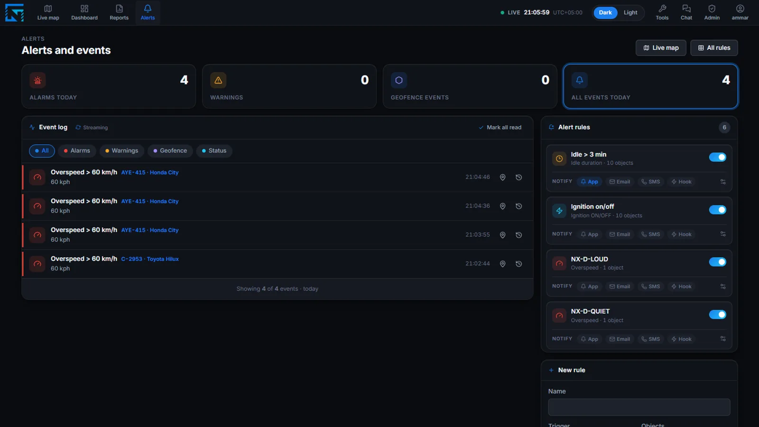Open history for Toyota Hilux event
Image resolution: width=759 pixels, height=427 pixels.
[518, 264]
